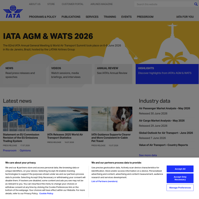Image resolution: width=199 pixels, height=199 pixels.
Task: Click the Latest news heading
Action: pos(17,101)
